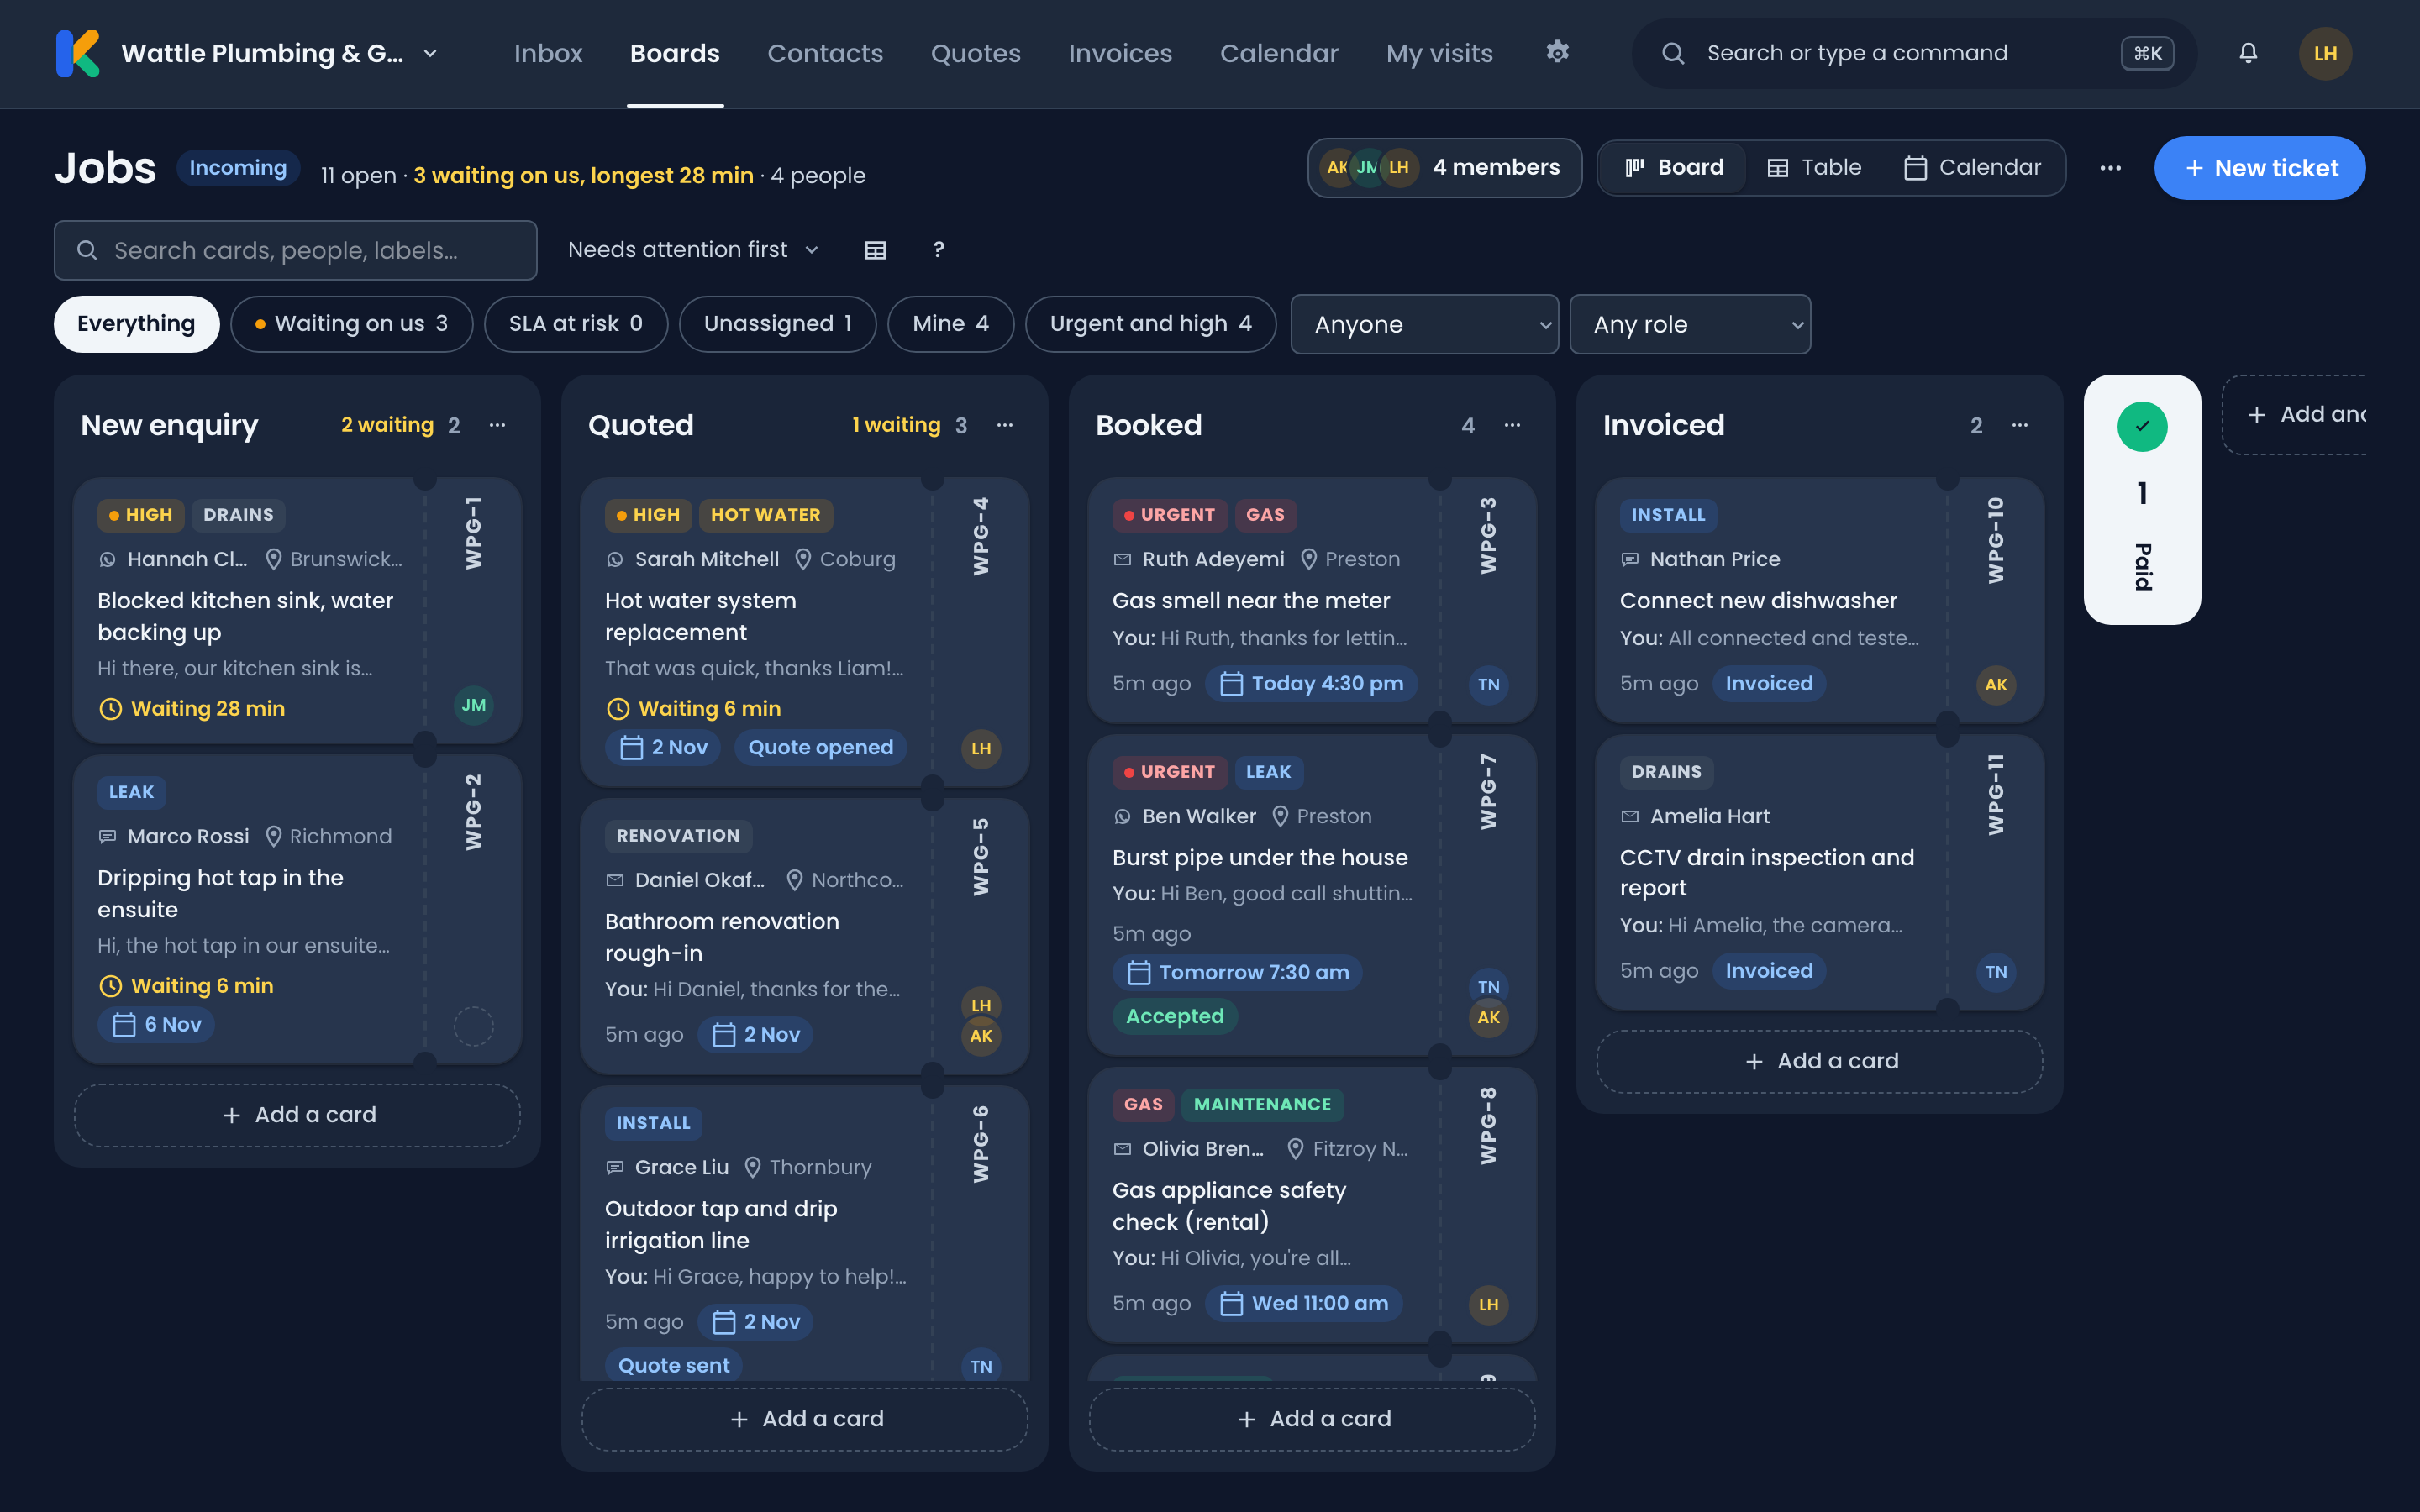Toggle the Waiting on us filter
This screenshot has width=2420, height=1512.
[351, 324]
